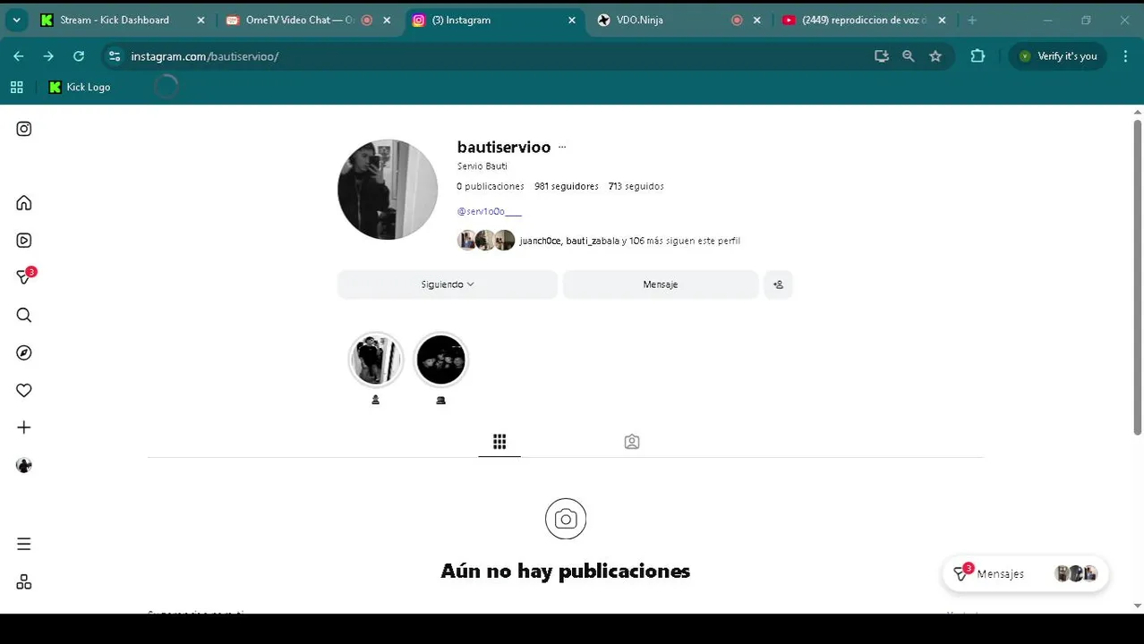This screenshot has width=1144, height=644.
Task: Click install app icon in address bar
Action: click(882, 56)
